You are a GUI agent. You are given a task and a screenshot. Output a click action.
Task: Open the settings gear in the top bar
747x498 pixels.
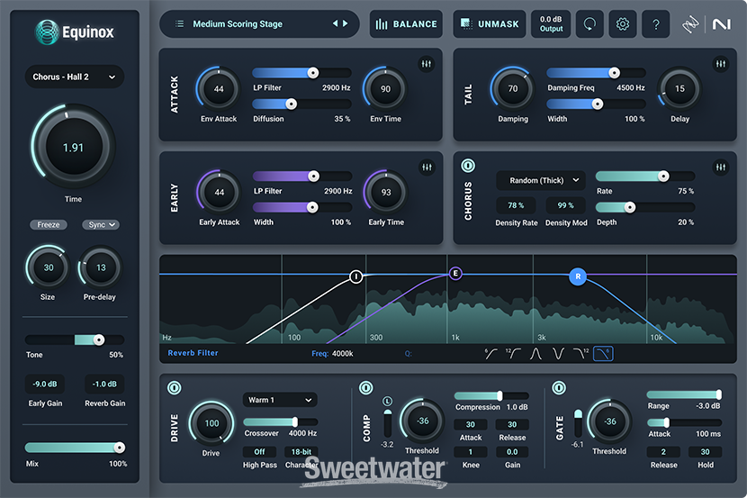coord(622,24)
